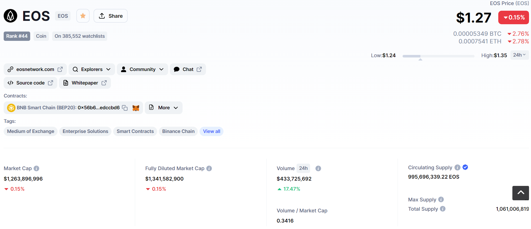Click the person icon in Community
This screenshot has height=229, width=531.
[124, 69]
